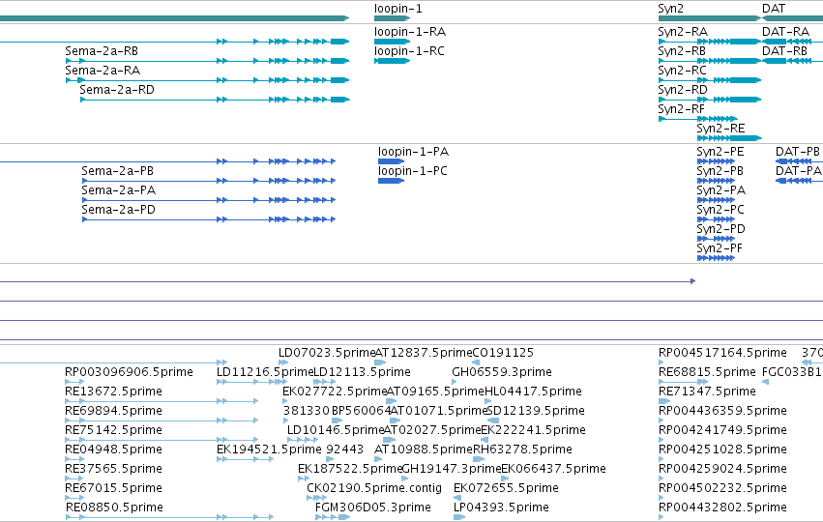Select the Syn2-RF transcript label
Image resolution: width=823 pixels, height=522 pixels.
point(681,109)
